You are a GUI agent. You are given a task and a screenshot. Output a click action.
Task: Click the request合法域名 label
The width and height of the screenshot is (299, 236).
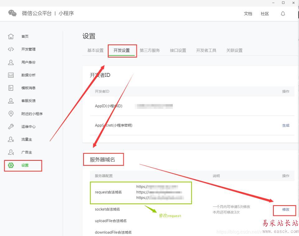(108, 192)
